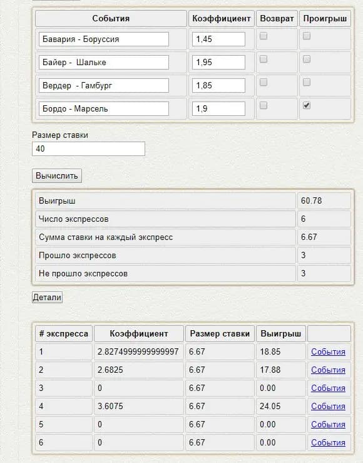The height and width of the screenshot is (463, 363).
Task: Click the Проигрыш column header
Action: (x=325, y=19)
